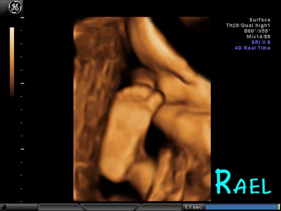Click the sepia color map gradient bar
The height and width of the screenshot is (211, 281).
12,62
